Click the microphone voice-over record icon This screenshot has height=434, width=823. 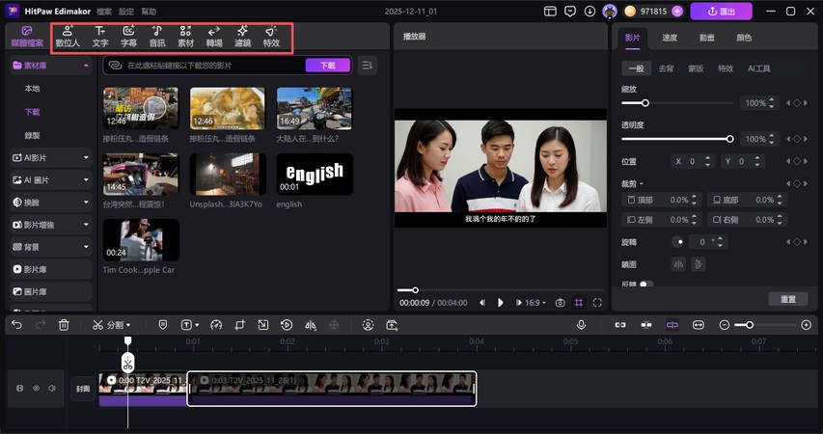pos(581,325)
